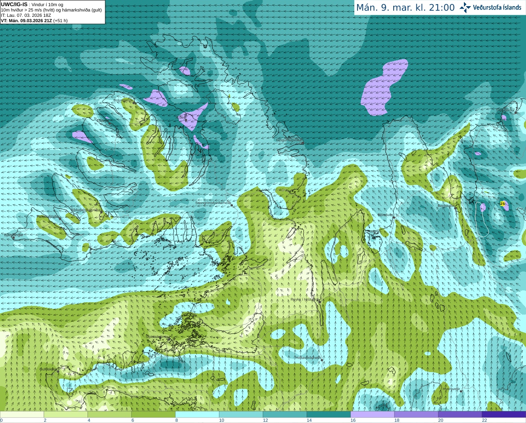Image resolution: width=526 pixels, height=423 pixels.
Task: Click the Gufuskálar station dot
Action: (x=58, y=371)
